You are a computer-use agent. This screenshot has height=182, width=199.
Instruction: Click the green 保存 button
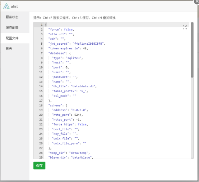[x=40, y=165]
